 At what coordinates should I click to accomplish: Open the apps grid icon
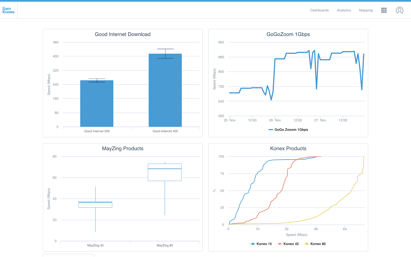point(384,10)
